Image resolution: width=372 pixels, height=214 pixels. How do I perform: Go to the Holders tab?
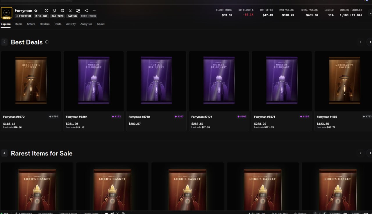pyautogui.click(x=45, y=24)
